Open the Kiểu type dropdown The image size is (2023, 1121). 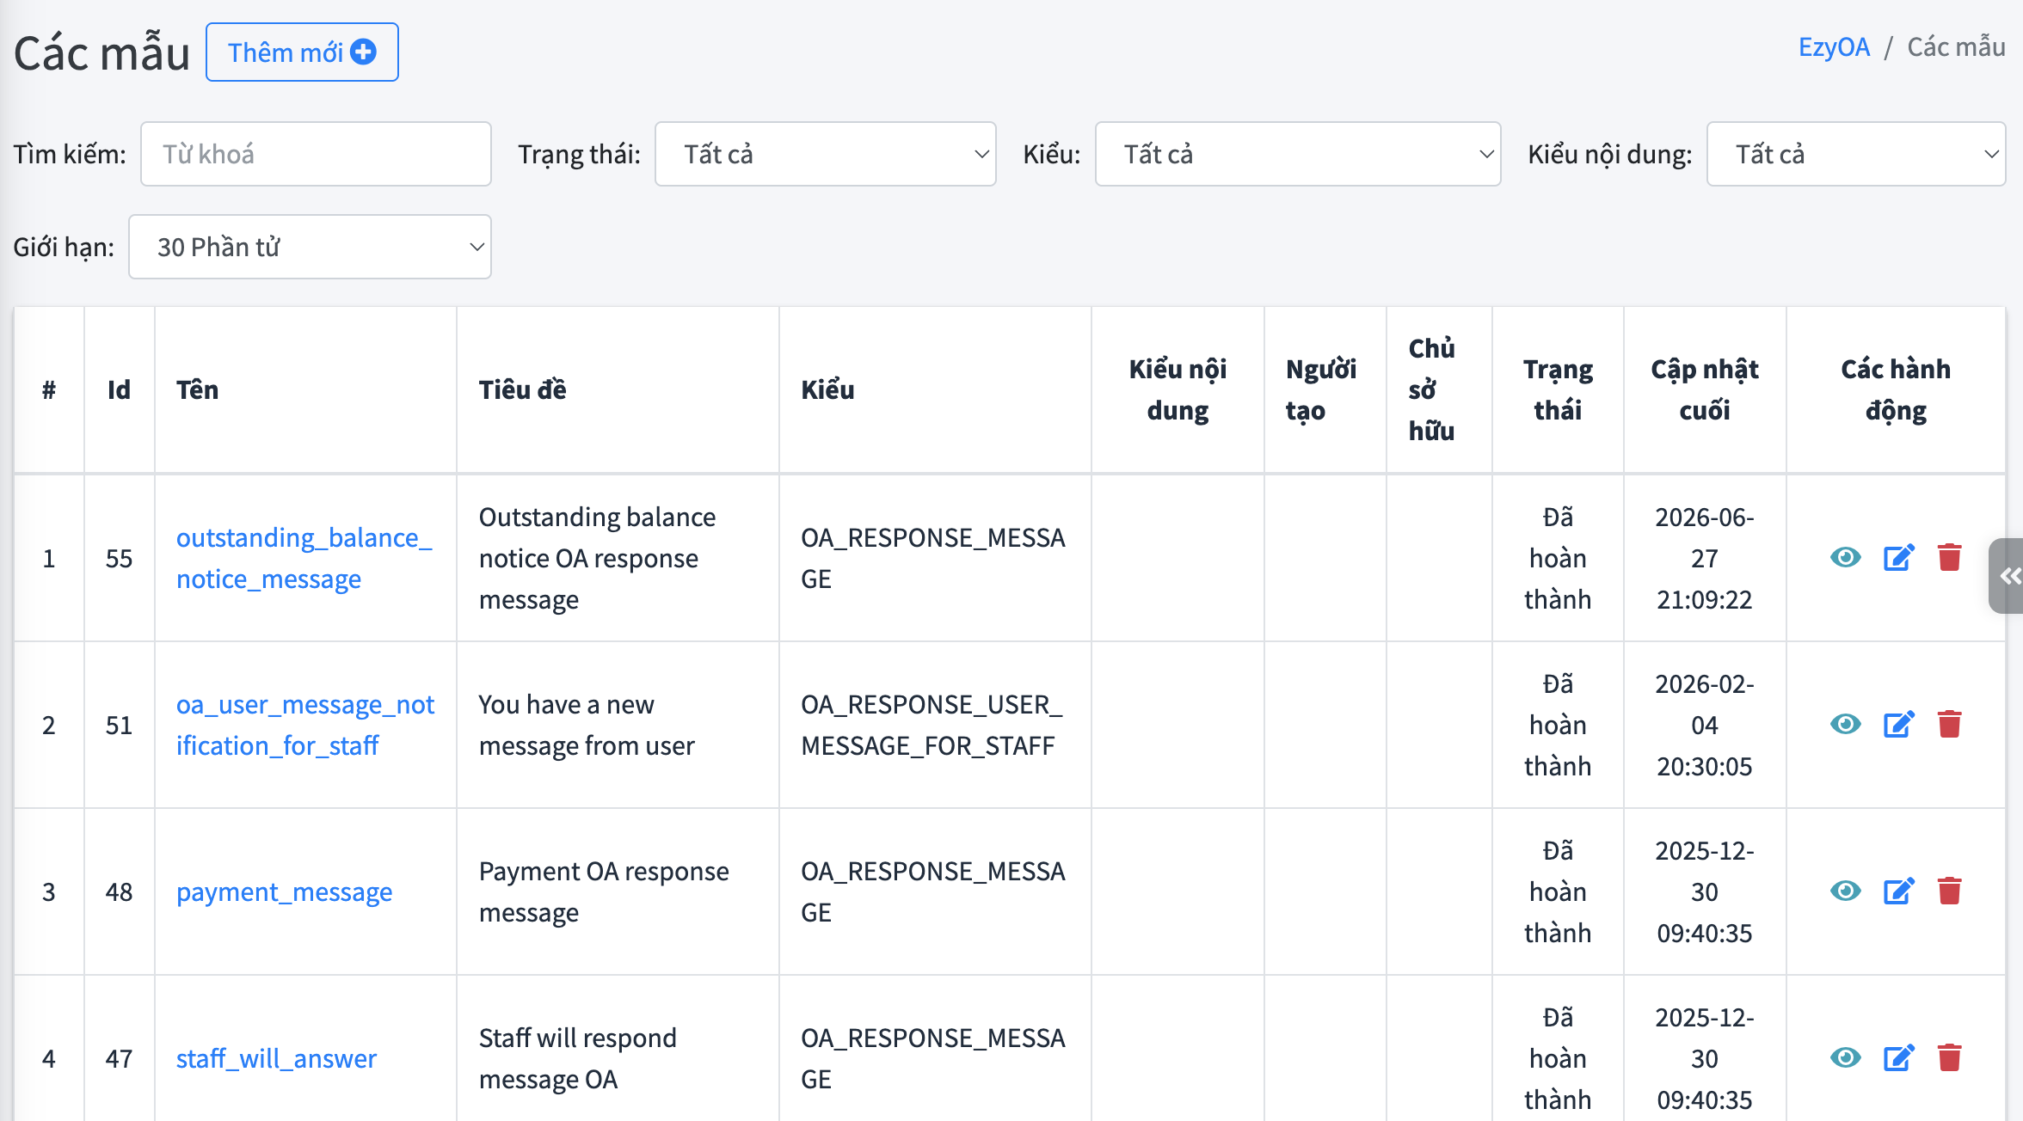[1298, 154]
